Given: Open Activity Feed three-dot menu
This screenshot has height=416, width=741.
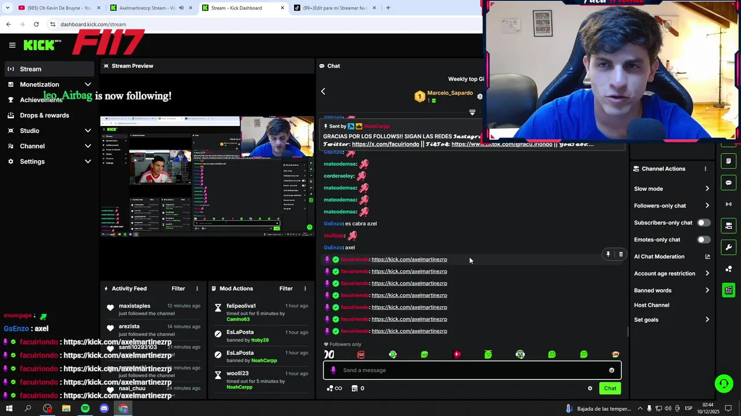Looking at the screenshot, I should (197, 288).
